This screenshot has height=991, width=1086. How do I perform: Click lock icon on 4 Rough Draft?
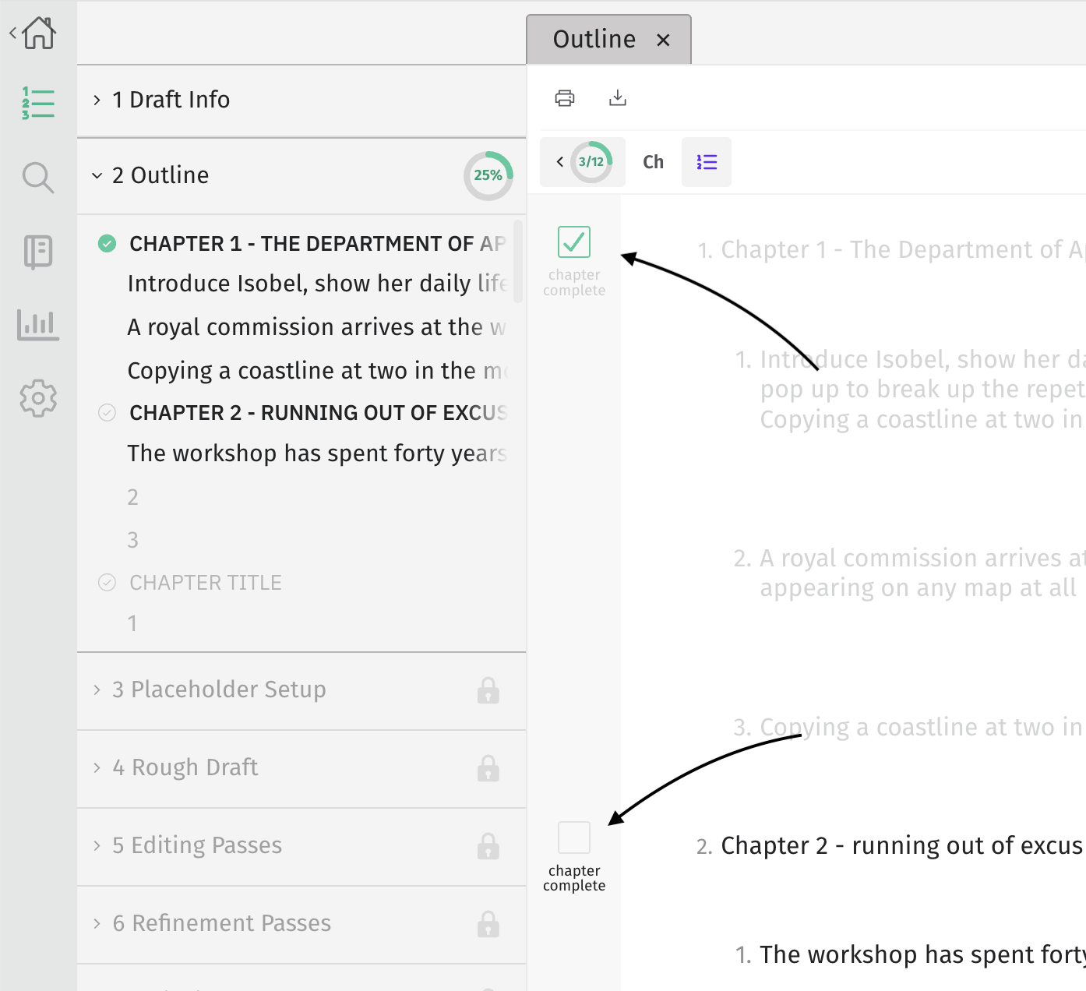pyautogui.click(x=488, y=768)
